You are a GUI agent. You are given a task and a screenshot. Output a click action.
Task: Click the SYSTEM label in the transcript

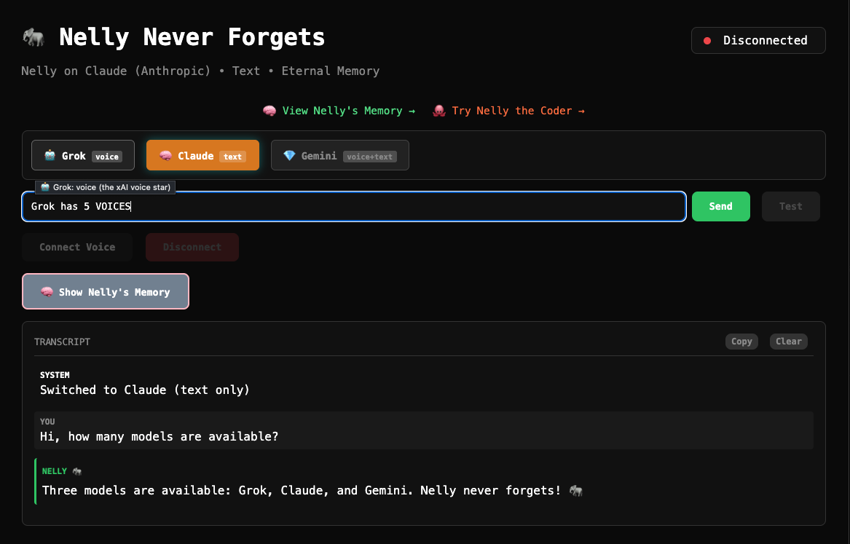pos(55,375)
